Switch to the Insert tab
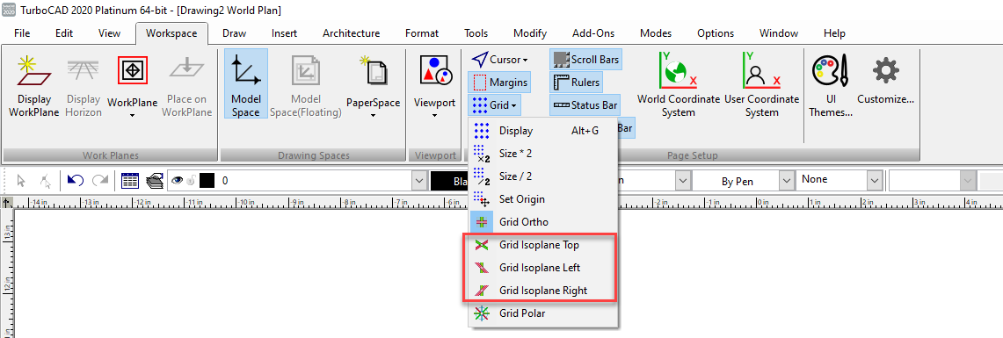The image size is (1003, 338). click(x=284, y=33)
